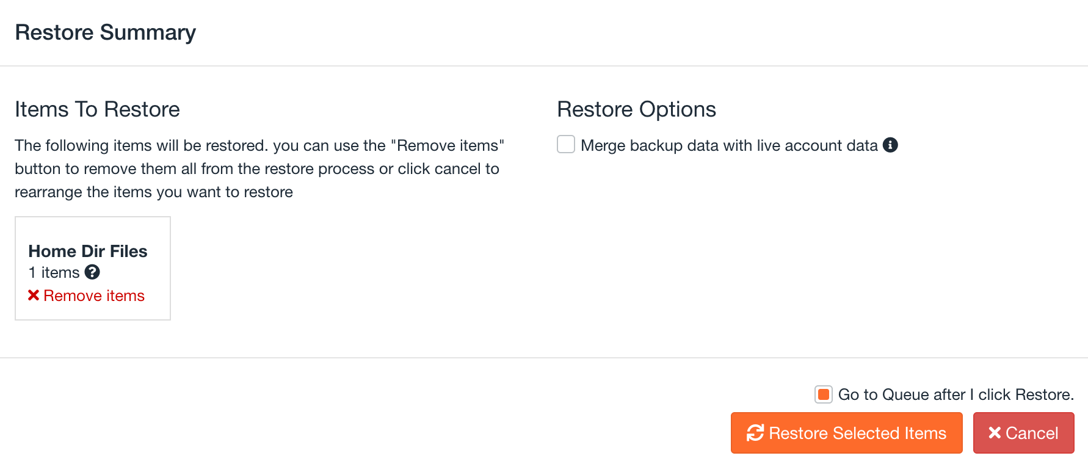1088x475 pixels.
Task: Click the 1 items count text
Action: (x=54, y=272)
